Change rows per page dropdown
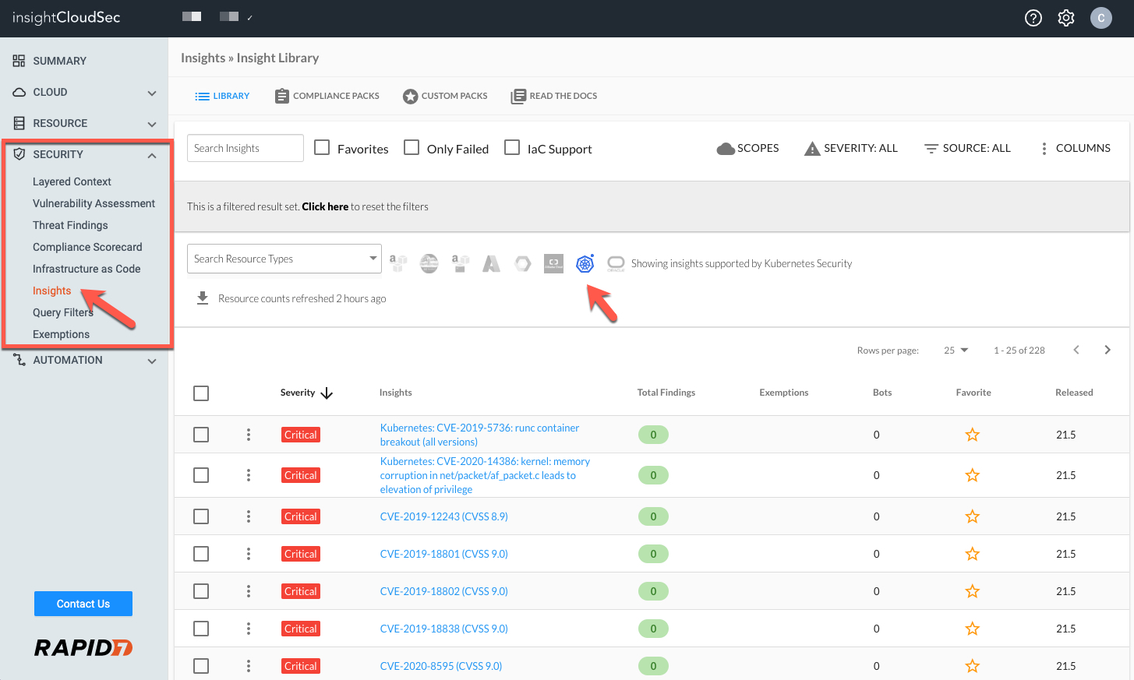This screenshot has width=1134, height=680. pos(956,351)
